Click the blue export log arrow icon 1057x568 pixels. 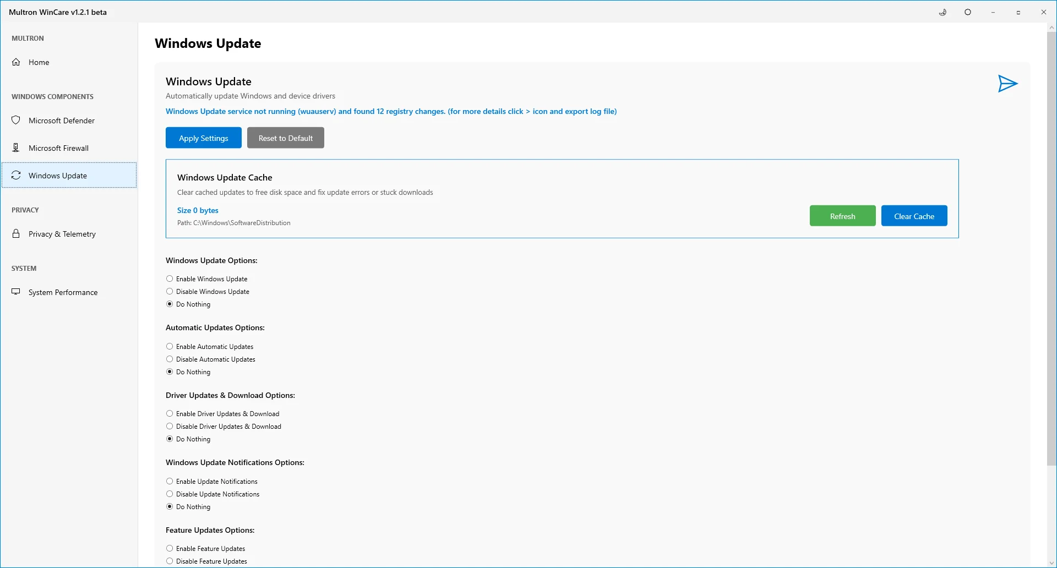point(1007,84)
